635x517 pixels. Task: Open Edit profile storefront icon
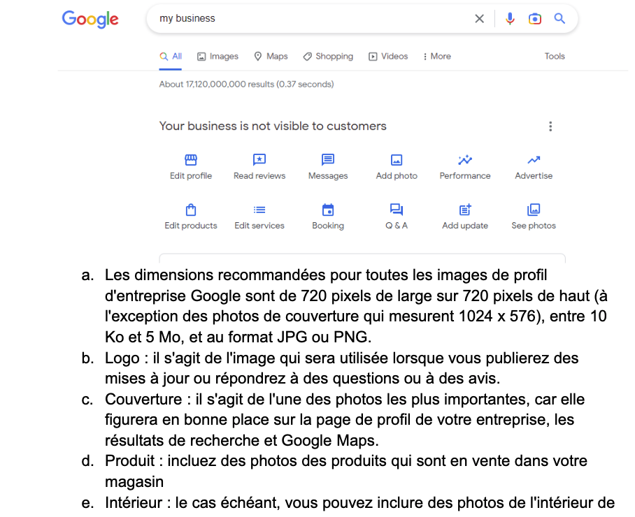tap(191, 160)
